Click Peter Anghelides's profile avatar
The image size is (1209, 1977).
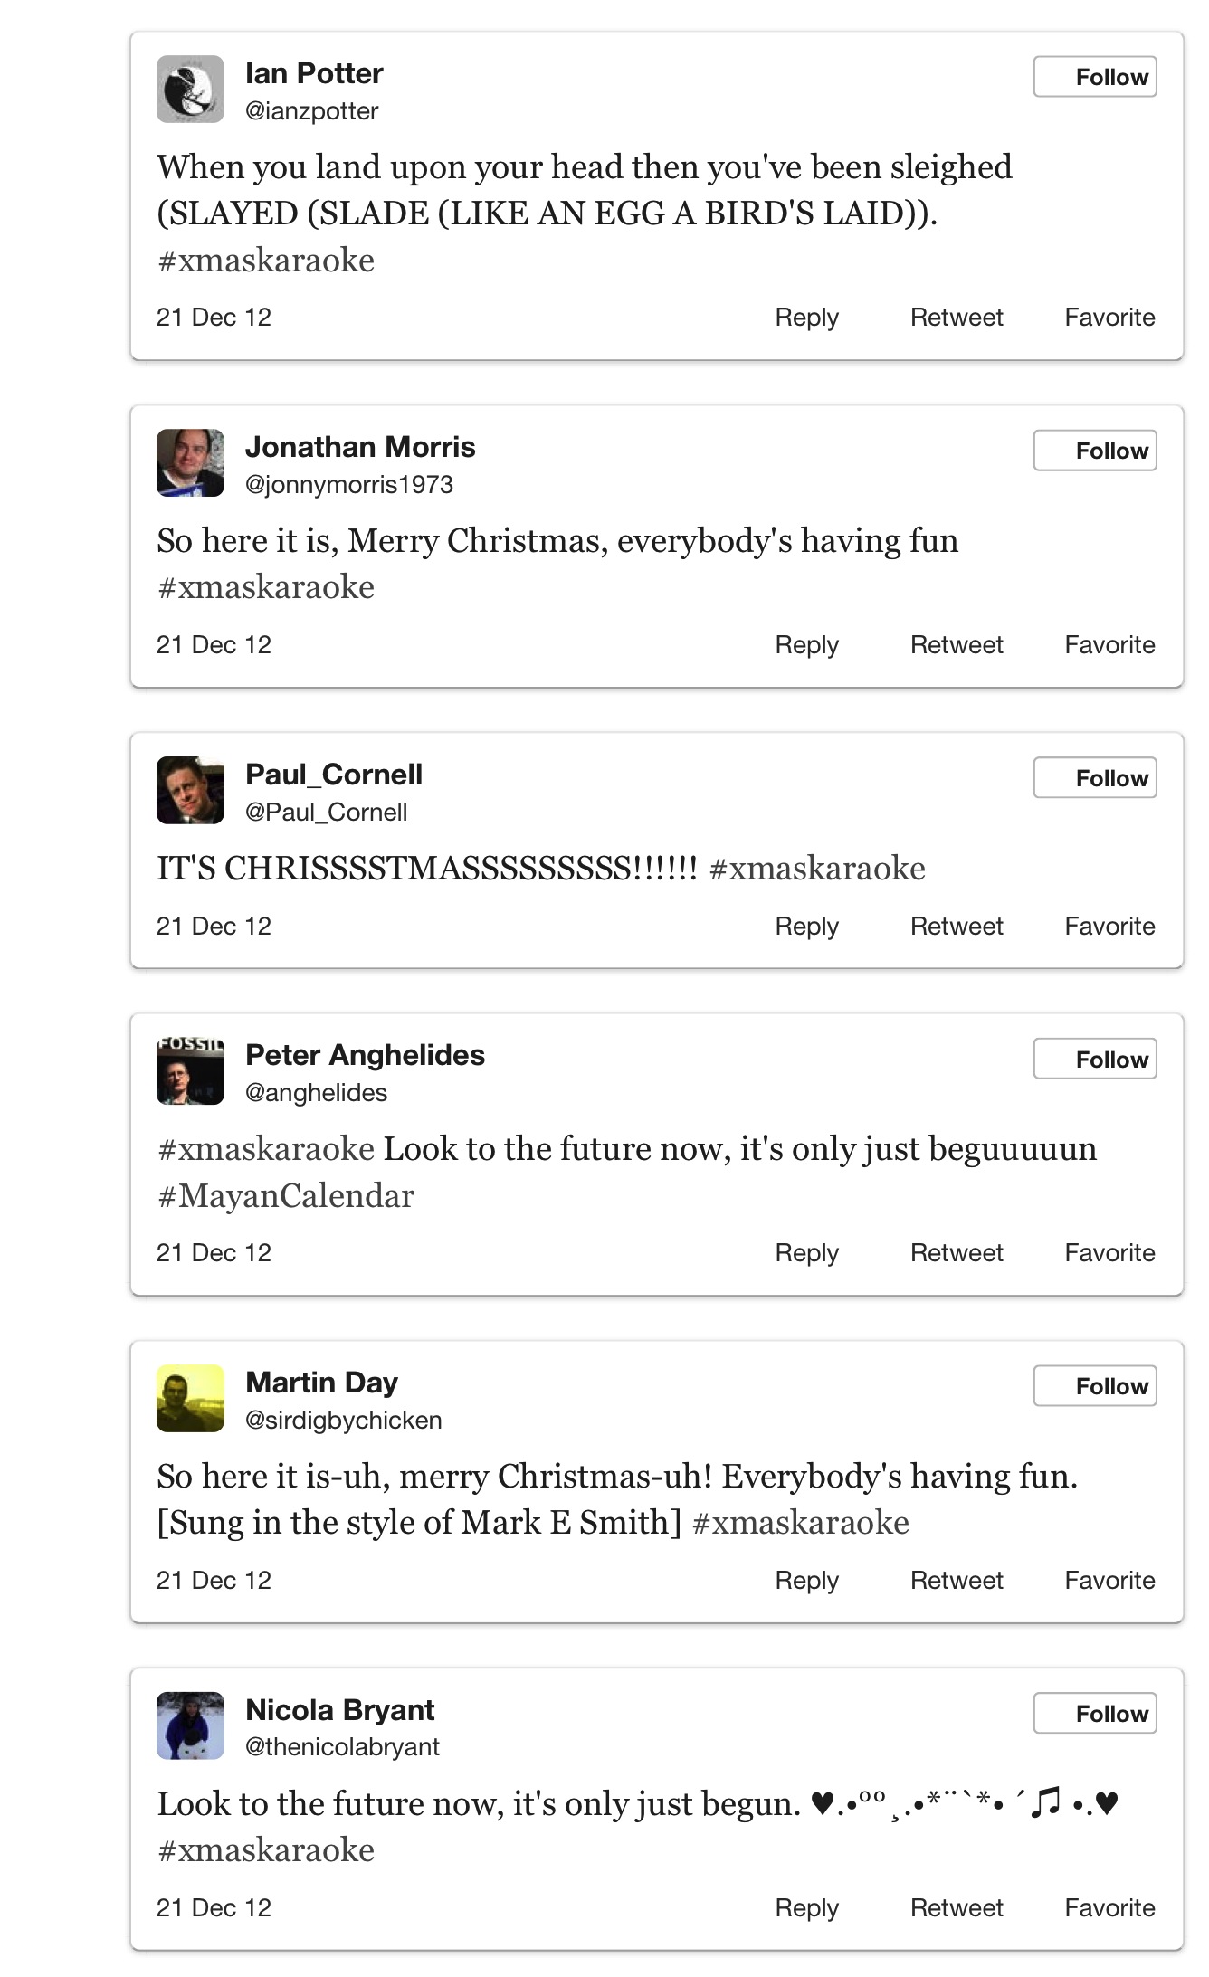[190, 1071]
